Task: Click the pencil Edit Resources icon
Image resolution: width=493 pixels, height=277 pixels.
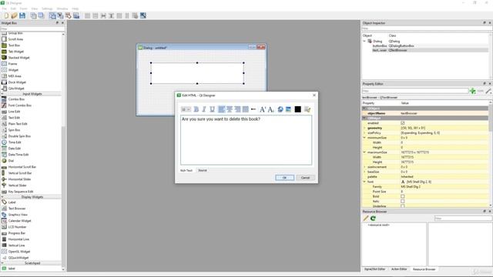Action: coord(366,218)
